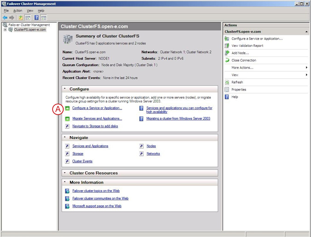Click Close Connection icon in Actions pane
Viewport: 311px width, 237px height.
[227, 60]
